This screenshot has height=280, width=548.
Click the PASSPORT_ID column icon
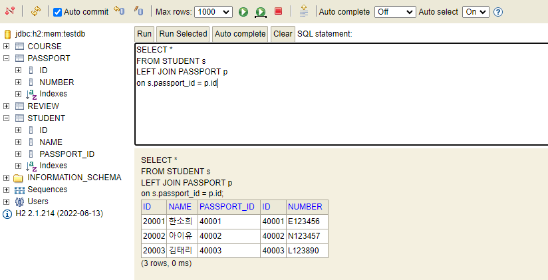pyautogui.click(x=31, y=154)
